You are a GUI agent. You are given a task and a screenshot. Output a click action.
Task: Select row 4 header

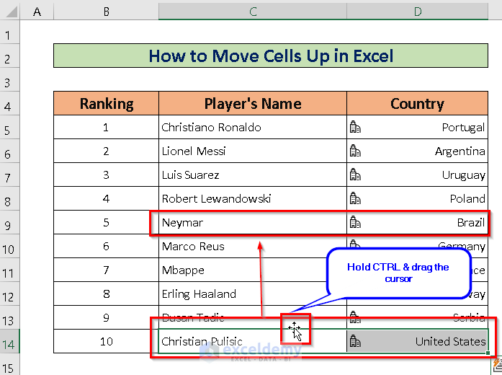(x=9, y=103)
